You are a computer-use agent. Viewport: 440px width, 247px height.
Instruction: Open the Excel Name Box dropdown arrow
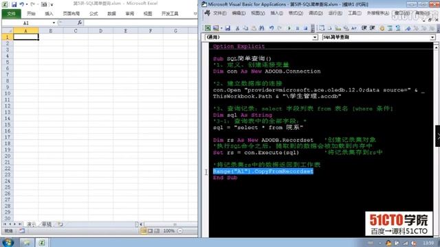coord(54,23)
